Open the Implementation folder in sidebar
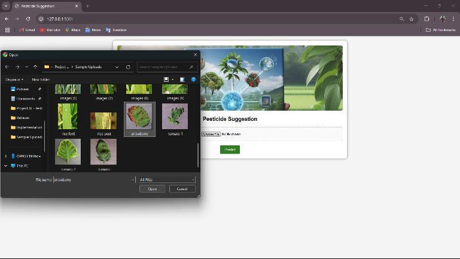 26,127
